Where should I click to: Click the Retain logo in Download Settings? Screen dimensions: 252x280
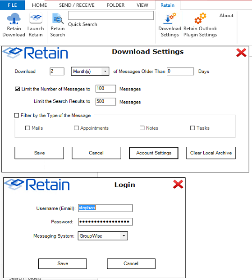[35, 53]
